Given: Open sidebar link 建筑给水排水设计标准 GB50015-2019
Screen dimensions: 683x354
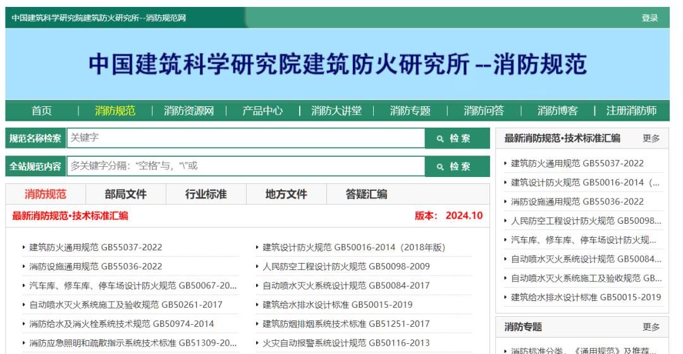Looking at the screenshot, I should pyautogui.click(x=586, y=297).
